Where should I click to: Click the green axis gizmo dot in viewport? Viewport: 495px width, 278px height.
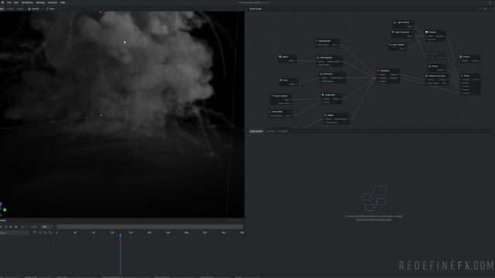point(5,209)
